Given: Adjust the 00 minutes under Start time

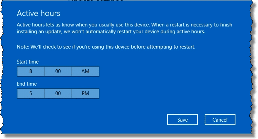Looking at the screenshot, I should [58, 71].
